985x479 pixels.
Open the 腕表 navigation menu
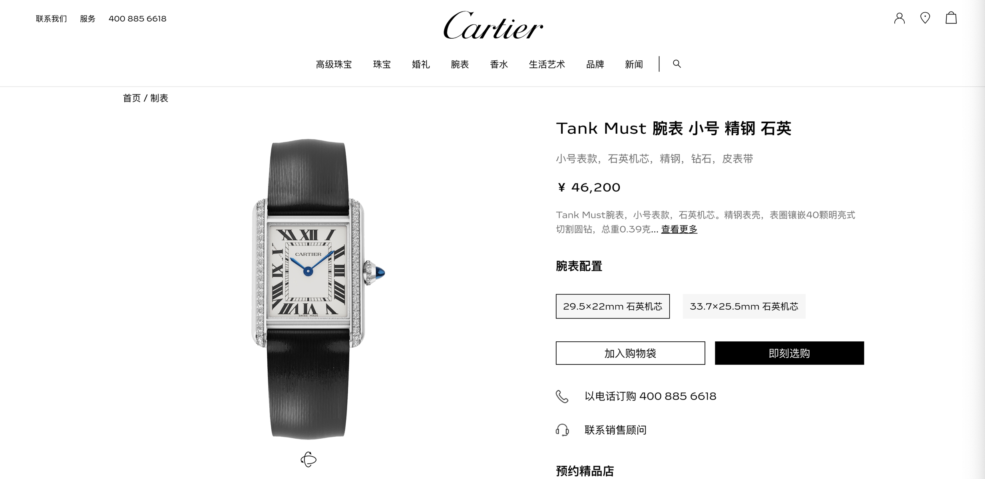[460, 64]
